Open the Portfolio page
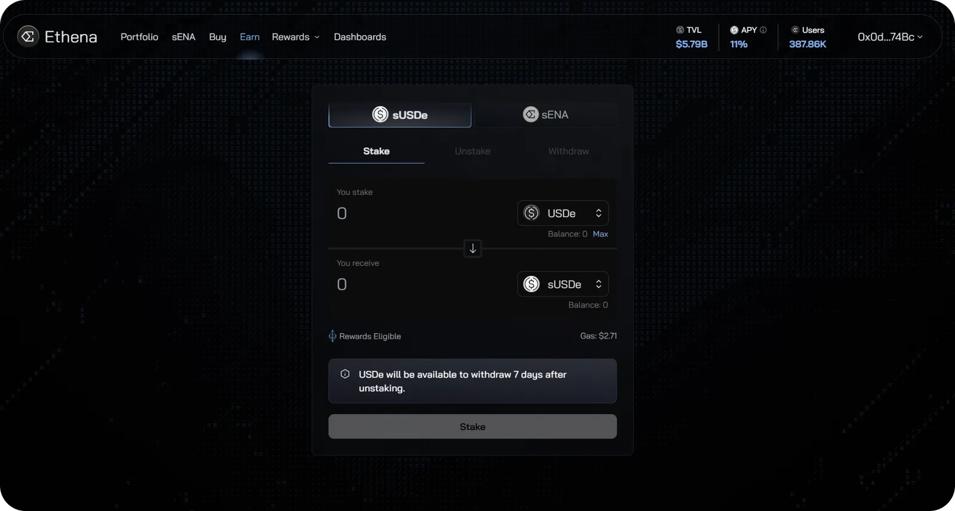 point(139,37)
